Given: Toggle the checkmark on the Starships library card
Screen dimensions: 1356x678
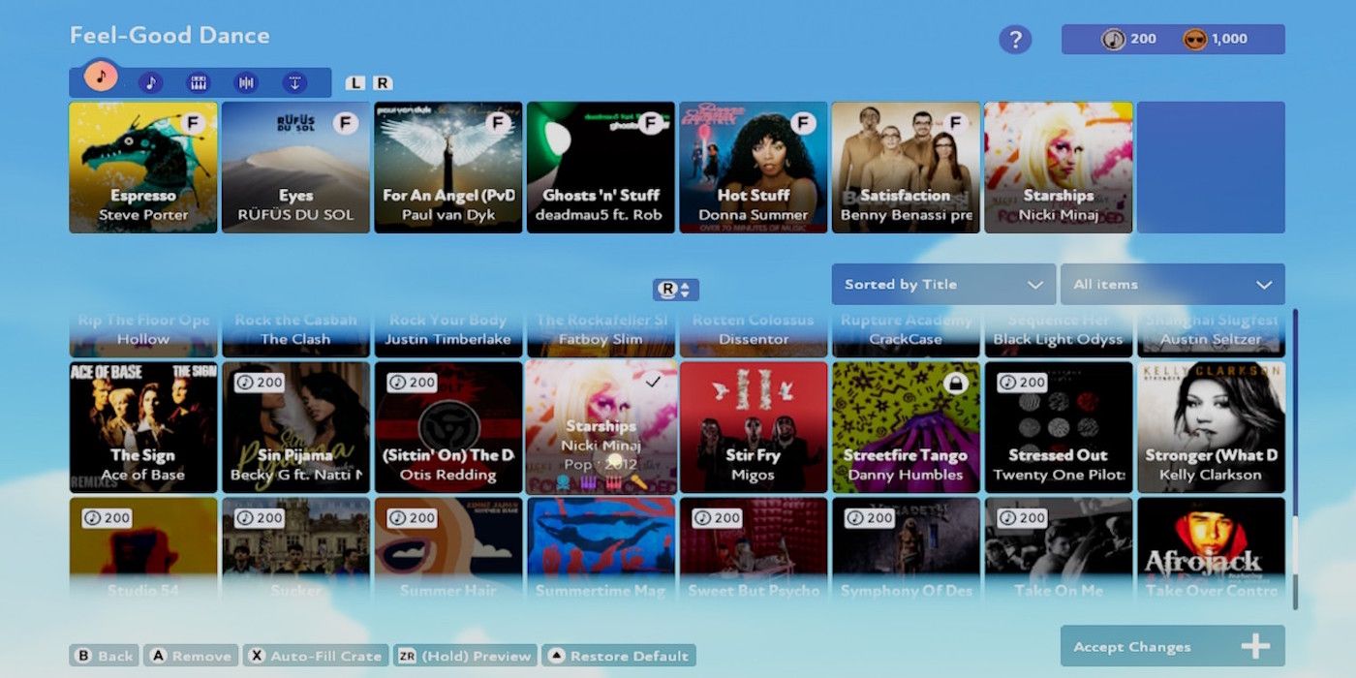Looking at the screenshot, I should click(x=653, y=383).
